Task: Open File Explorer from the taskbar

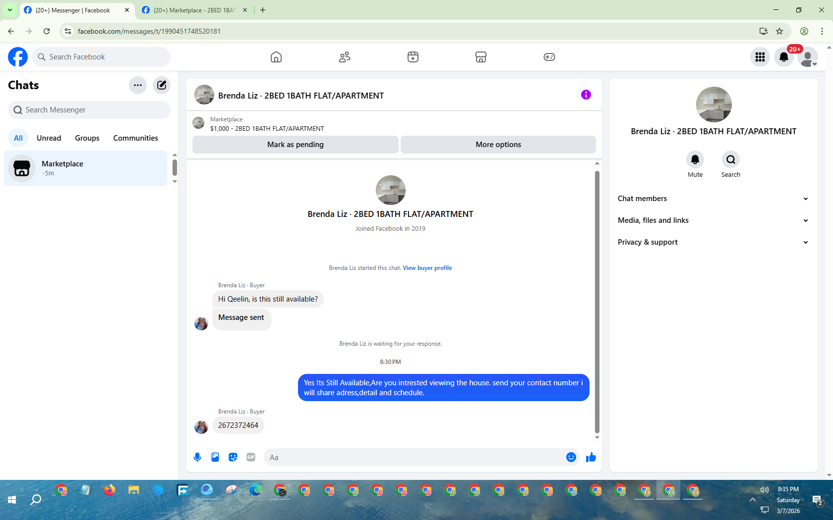Action: pos(133,490)
